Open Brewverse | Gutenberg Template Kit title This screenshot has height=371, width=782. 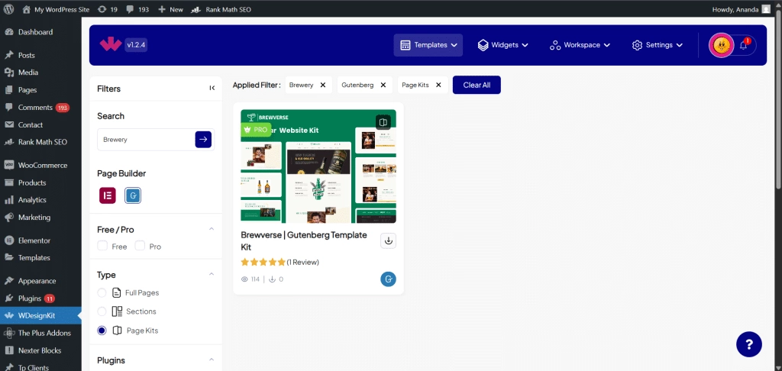point(304,241)
